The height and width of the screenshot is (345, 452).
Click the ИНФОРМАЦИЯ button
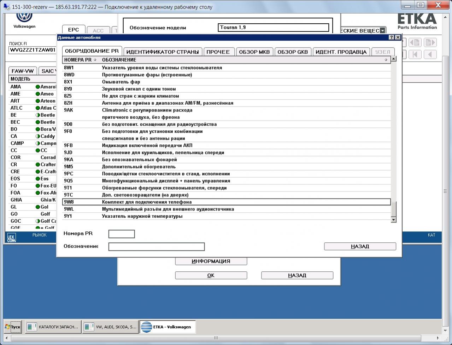(211, 261)
